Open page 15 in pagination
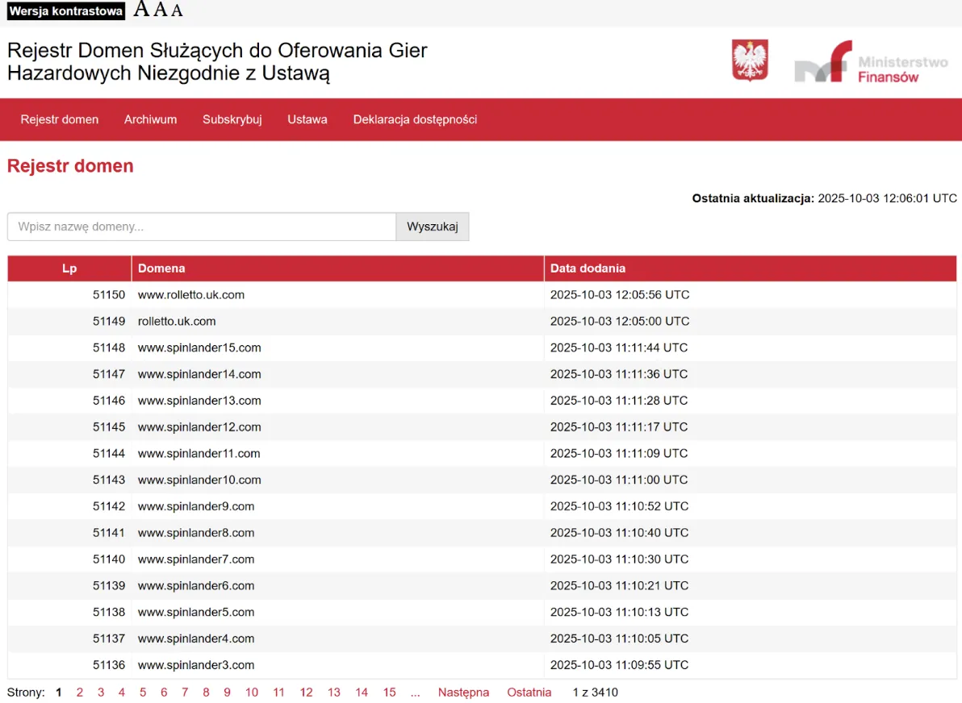The width and height of the screenshot is (962, 703). click(x=389, y=693)
